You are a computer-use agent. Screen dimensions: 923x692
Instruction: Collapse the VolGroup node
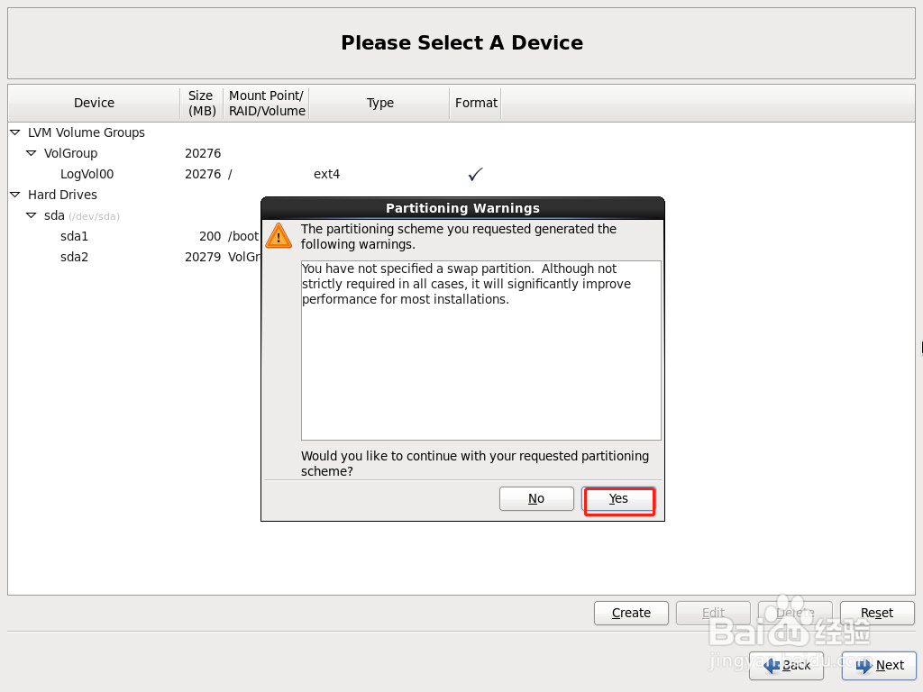pos(32,153)
